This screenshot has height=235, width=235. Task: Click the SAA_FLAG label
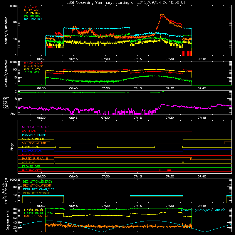pyautogui.click(x=29, y=155)
